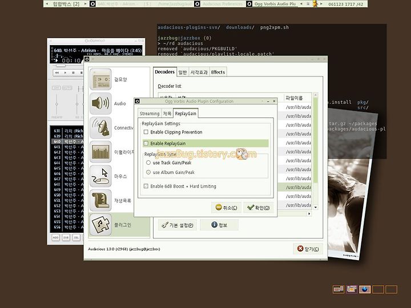Click the blue globe pager icon
Image resolution: width=411 pixels, height=308 pixels.
click(x=365, y=289)
